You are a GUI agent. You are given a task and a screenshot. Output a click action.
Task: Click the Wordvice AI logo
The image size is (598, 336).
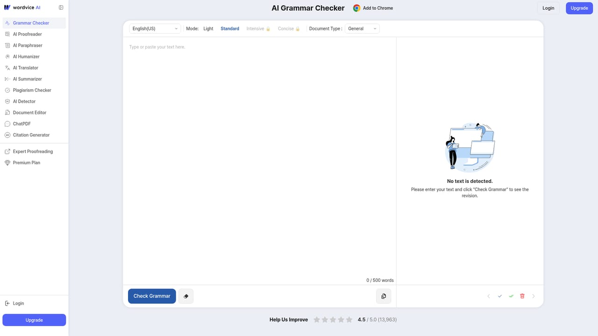22,7
